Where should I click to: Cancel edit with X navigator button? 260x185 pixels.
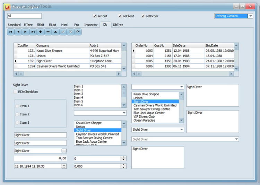click(70, 32)
